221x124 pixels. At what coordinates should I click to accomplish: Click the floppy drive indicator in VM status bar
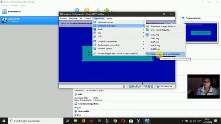pos(130,86)
